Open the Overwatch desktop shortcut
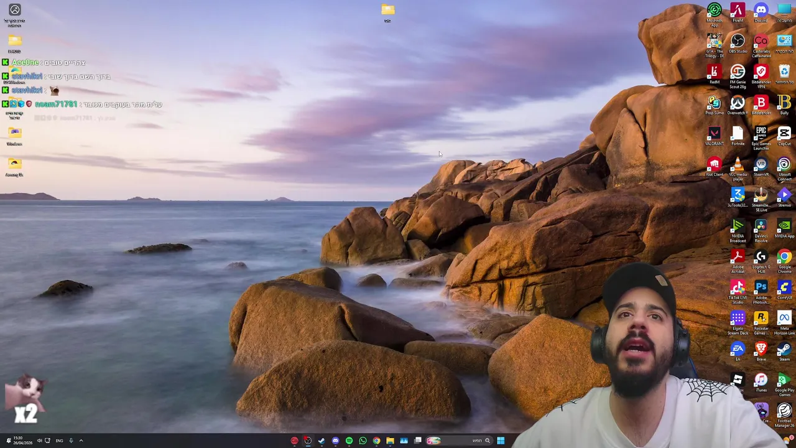 (x=738, y=106)
